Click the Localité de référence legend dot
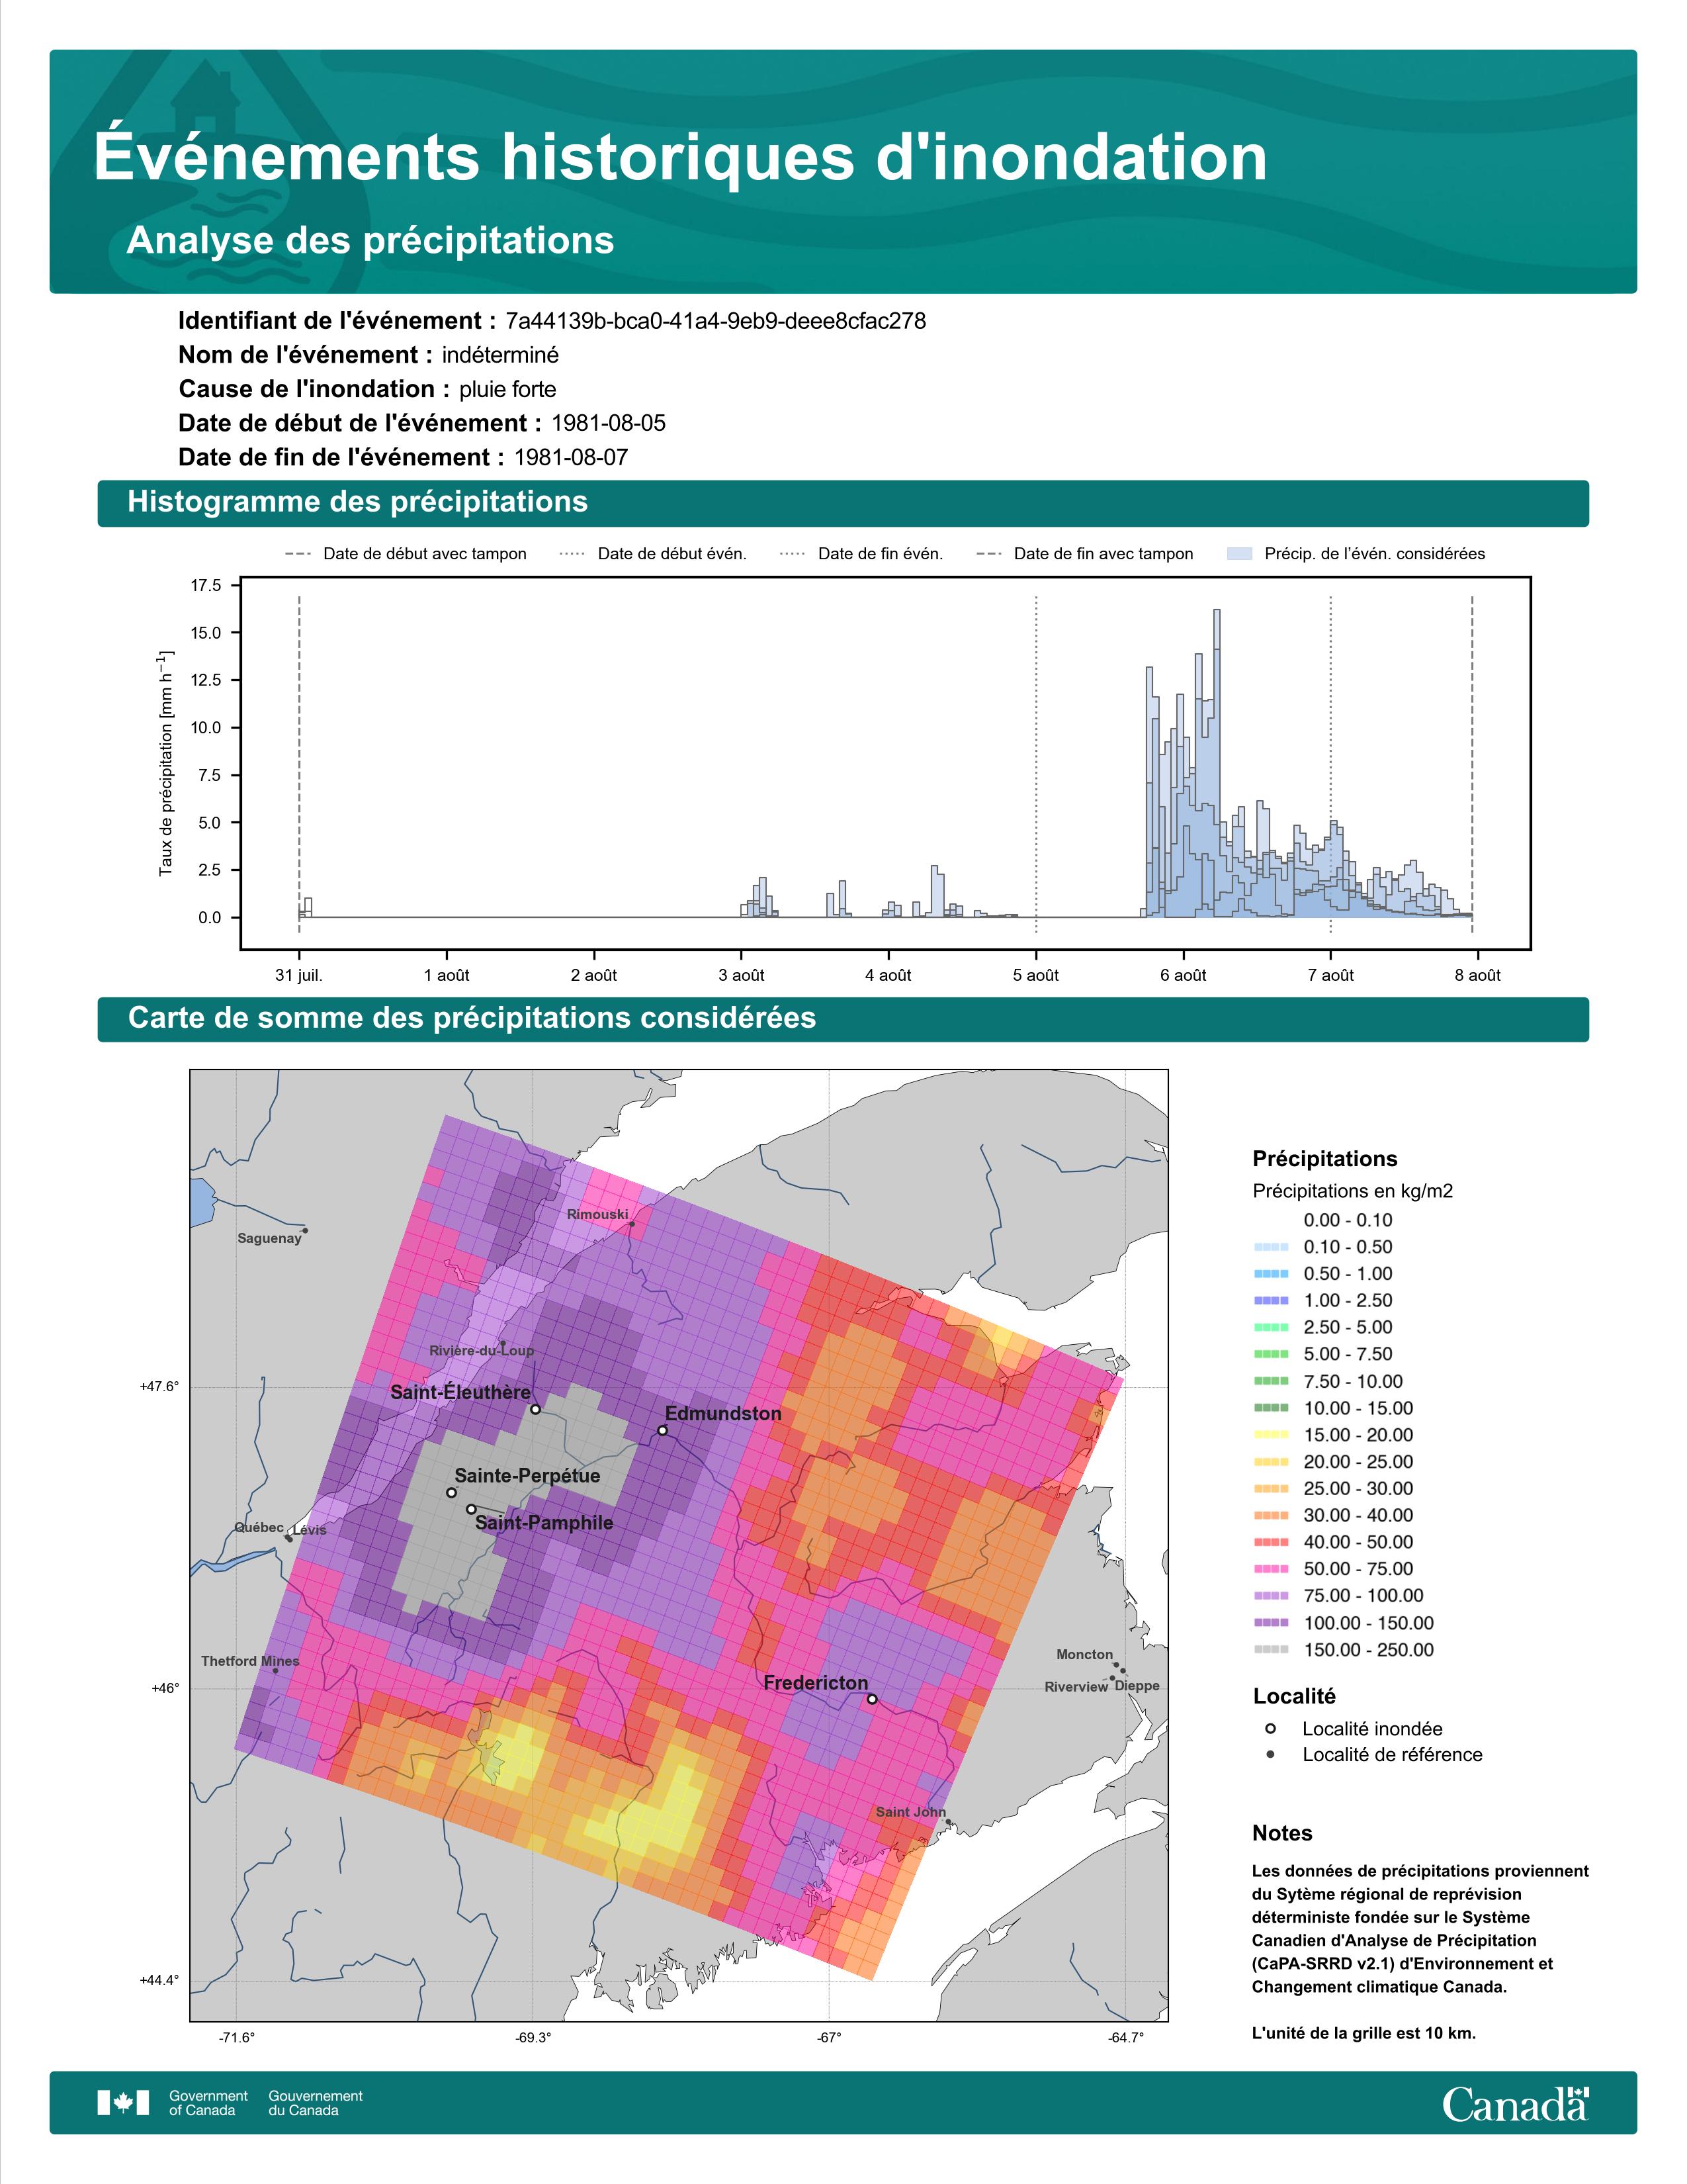 1270,1754
